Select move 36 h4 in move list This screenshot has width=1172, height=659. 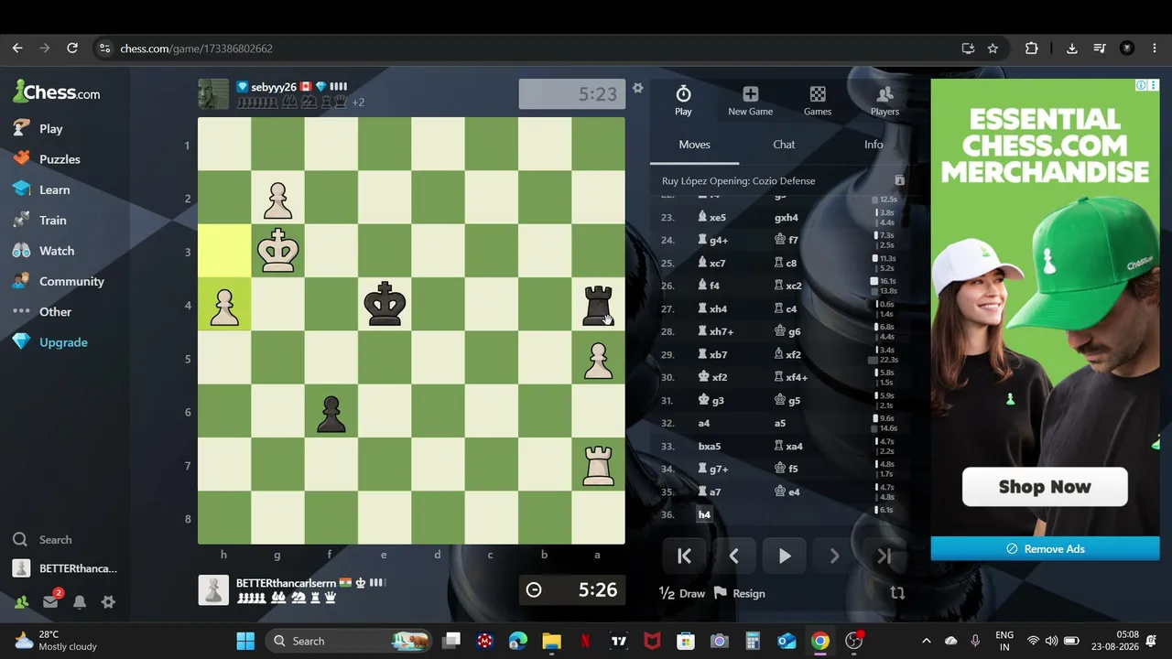[704, 514]
